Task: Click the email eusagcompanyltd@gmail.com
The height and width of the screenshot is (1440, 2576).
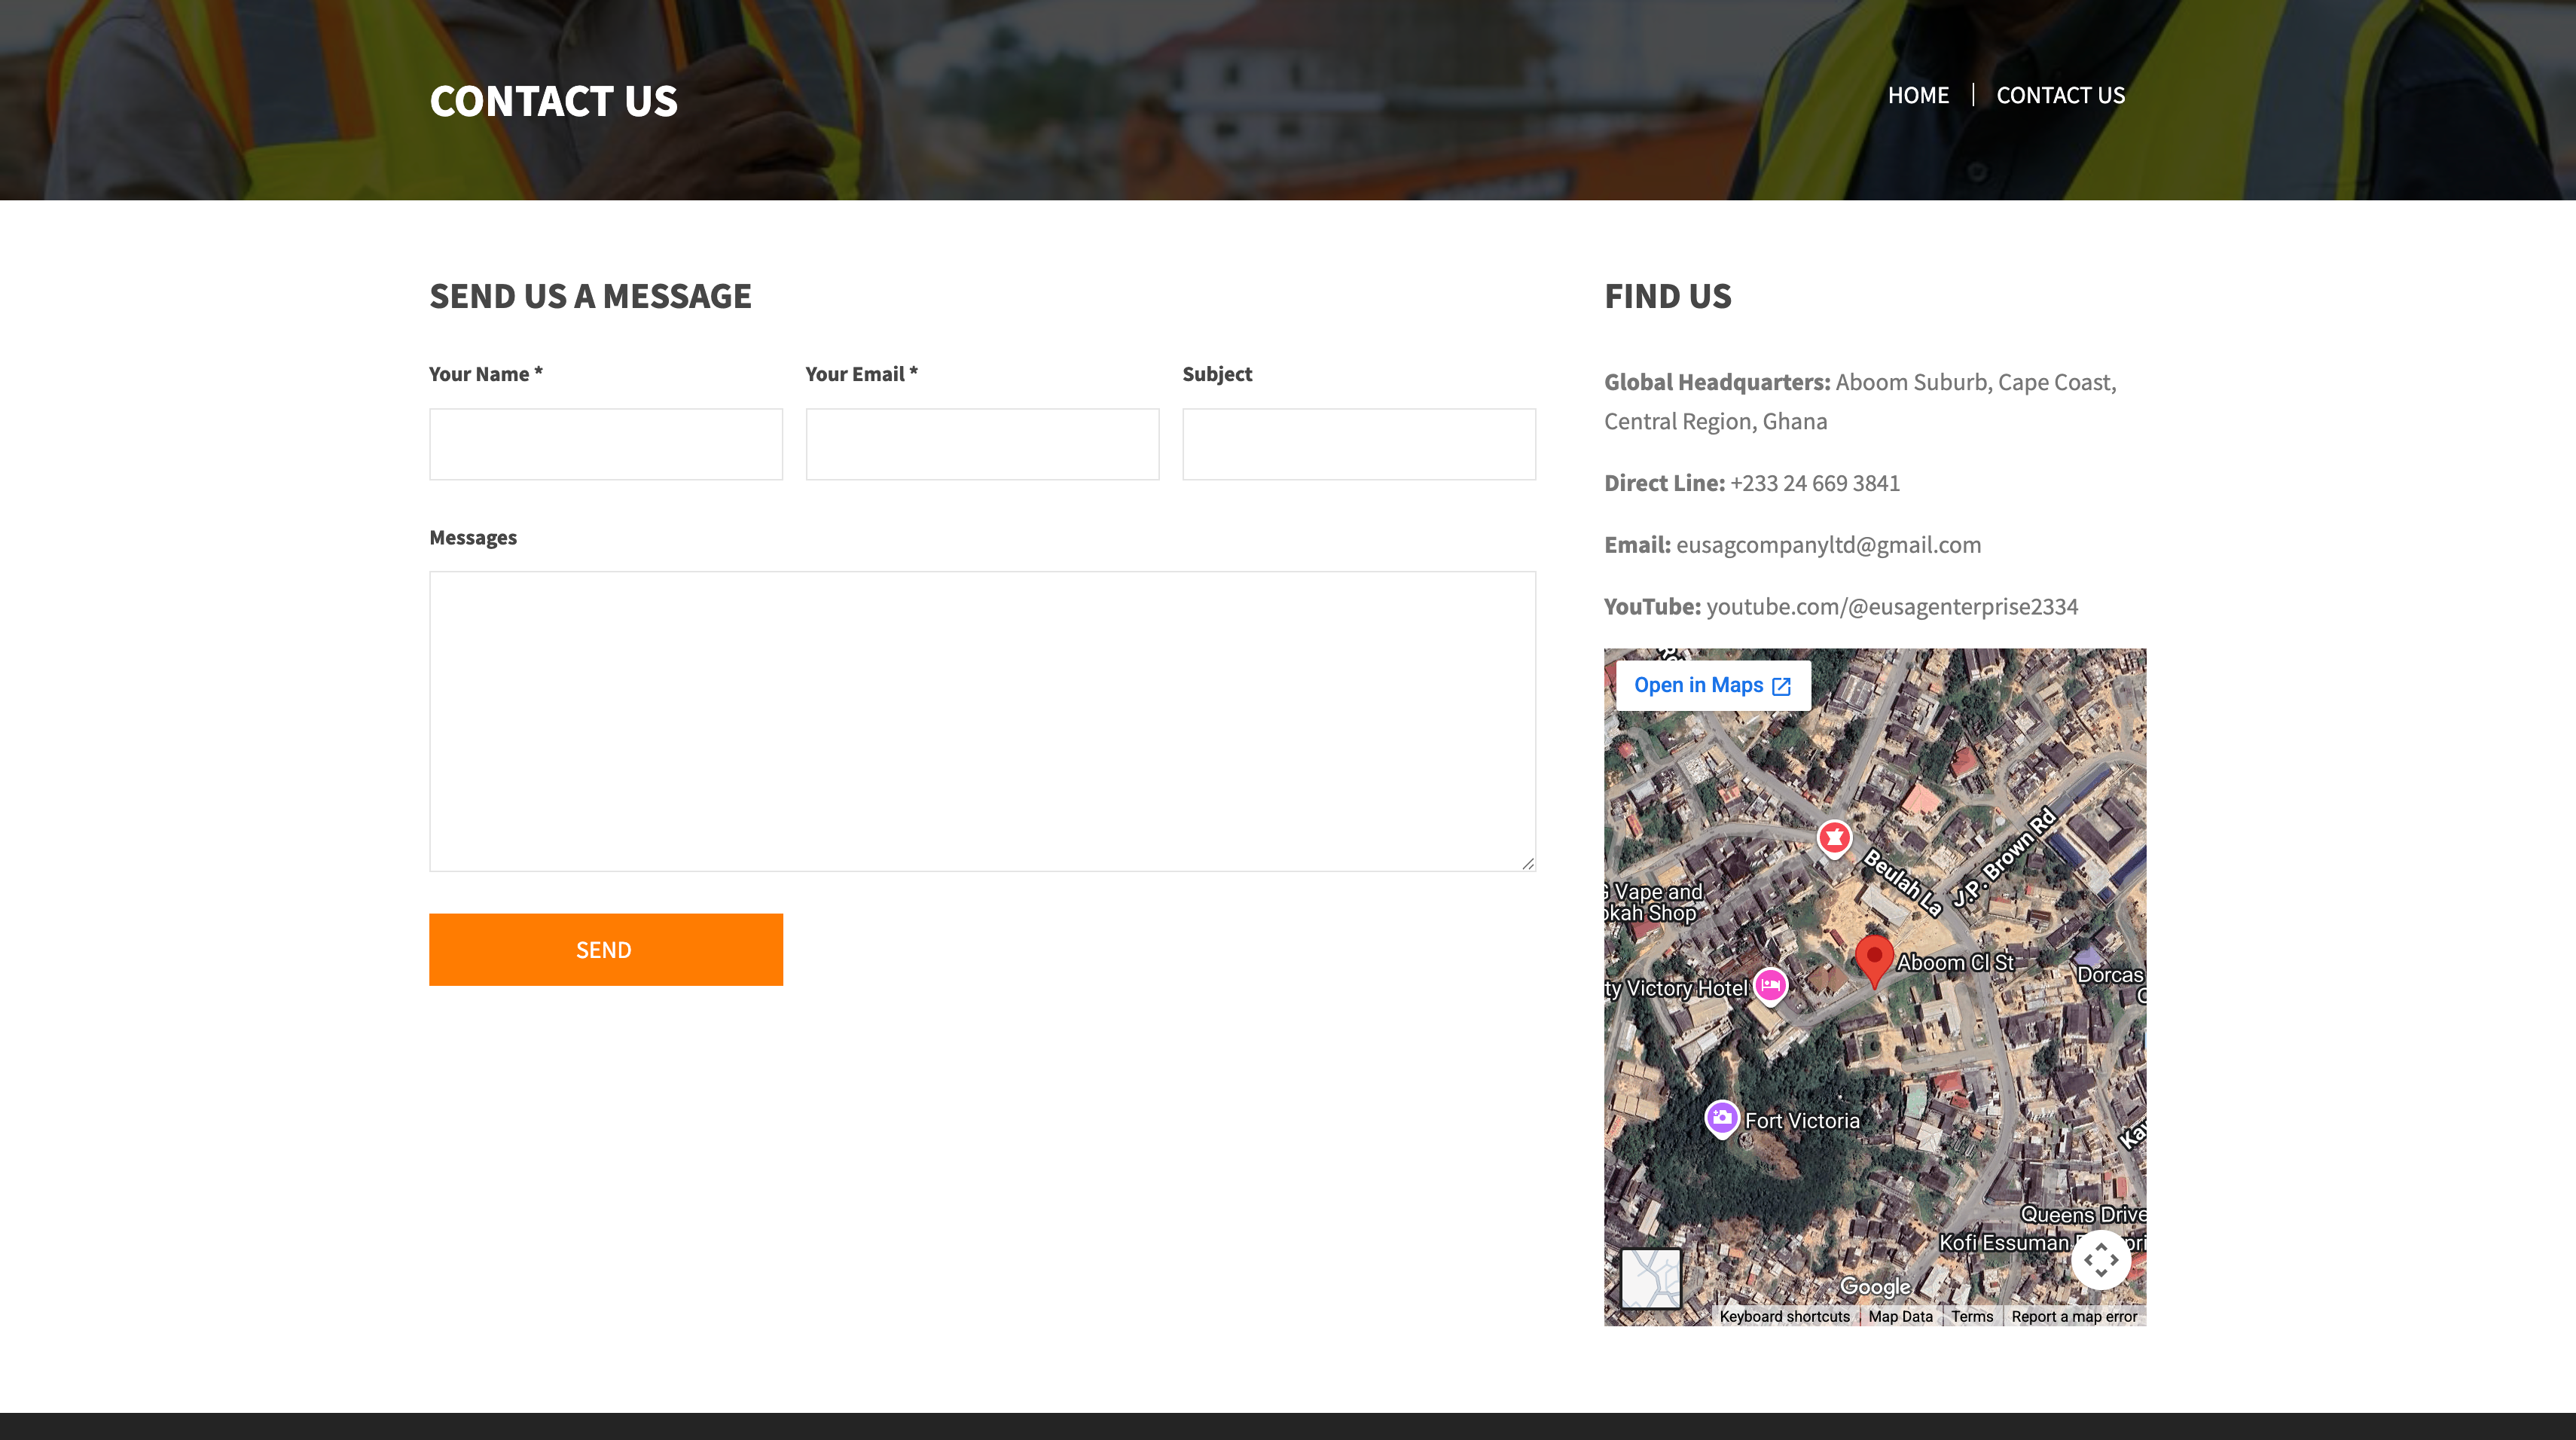Action: click(x=1828, y=545)
